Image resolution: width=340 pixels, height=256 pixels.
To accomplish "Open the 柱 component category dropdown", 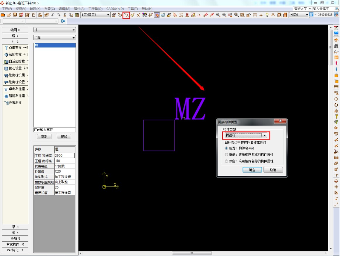I will 54,30.
